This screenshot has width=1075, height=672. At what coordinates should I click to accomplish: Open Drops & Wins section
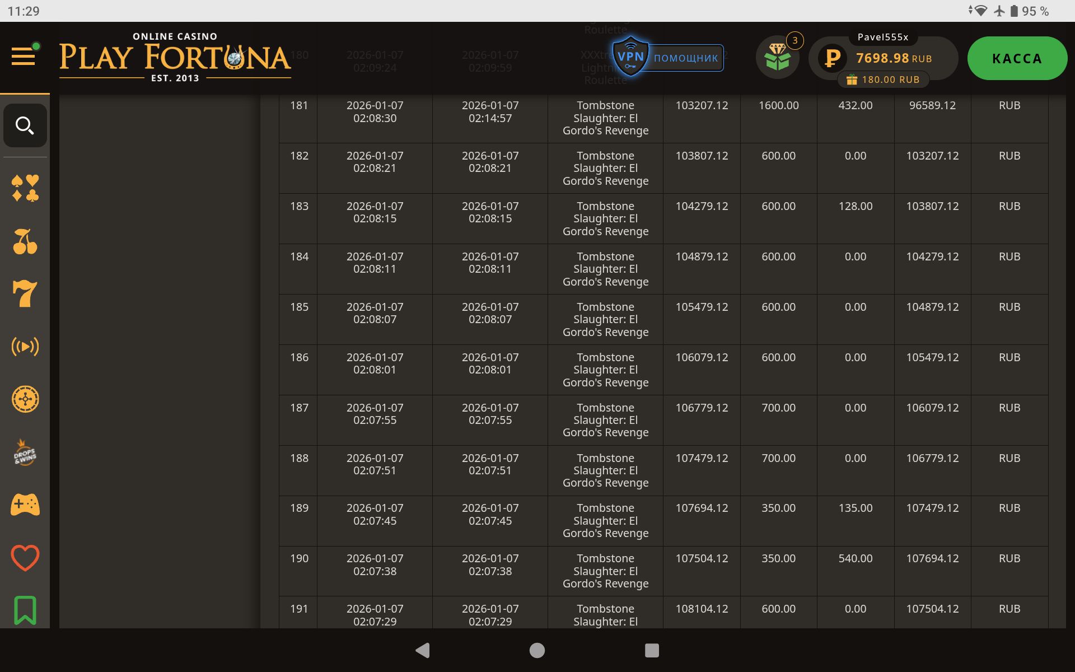point(25,452)
